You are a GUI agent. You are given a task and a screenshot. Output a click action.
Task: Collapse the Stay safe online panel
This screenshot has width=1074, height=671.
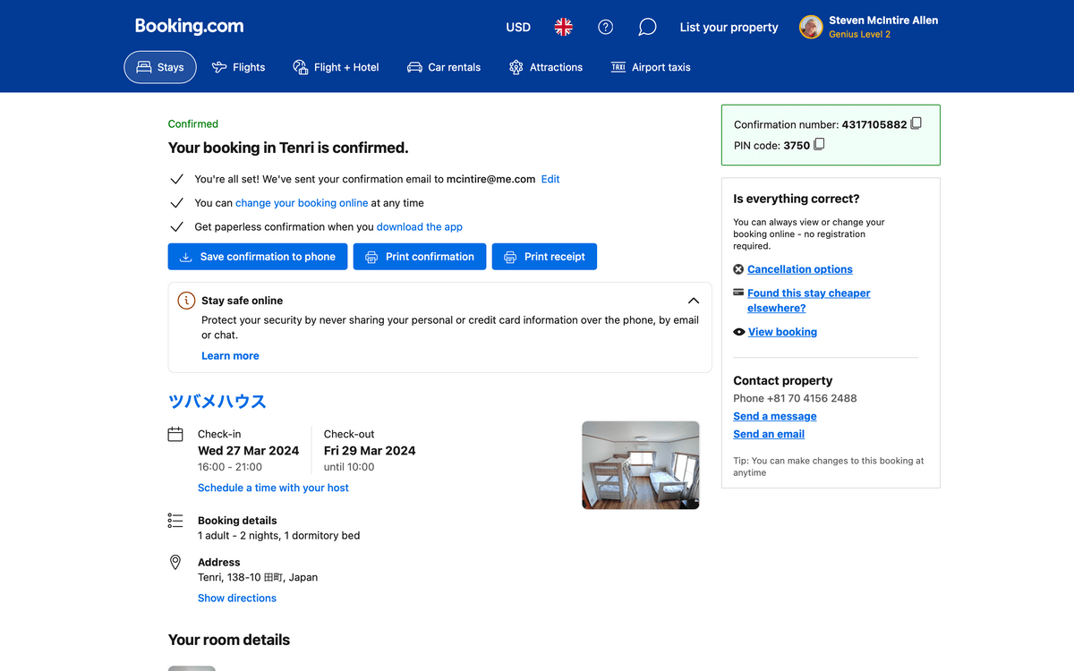694,301
